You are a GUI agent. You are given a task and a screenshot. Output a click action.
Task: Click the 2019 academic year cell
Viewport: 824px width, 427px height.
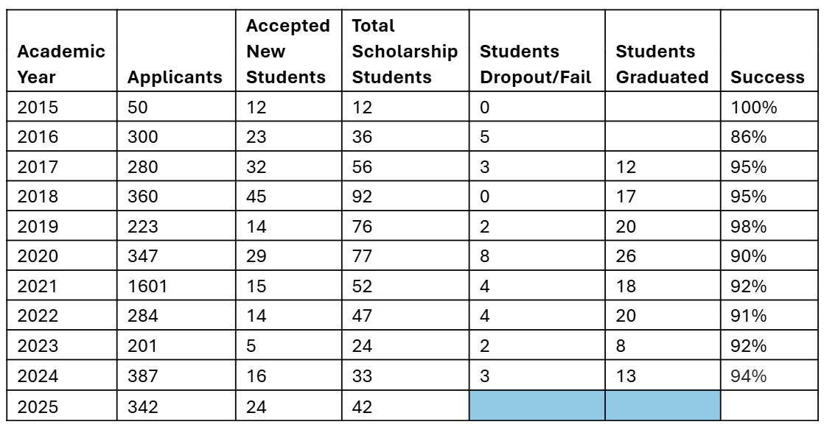[61, 226]
